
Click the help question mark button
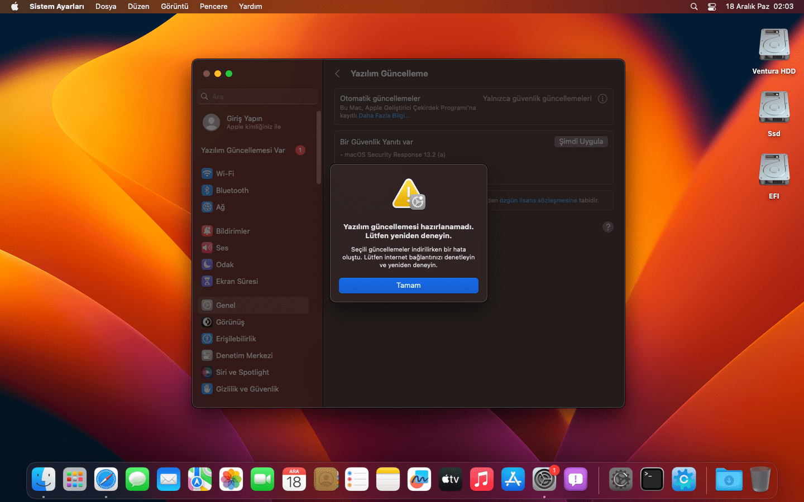click(608, 227)
